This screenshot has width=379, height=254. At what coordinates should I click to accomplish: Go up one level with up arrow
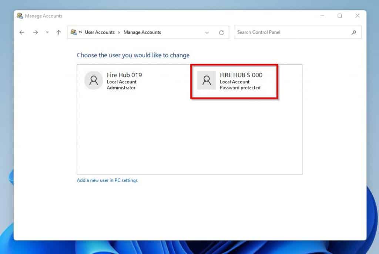tap(58, 33)
